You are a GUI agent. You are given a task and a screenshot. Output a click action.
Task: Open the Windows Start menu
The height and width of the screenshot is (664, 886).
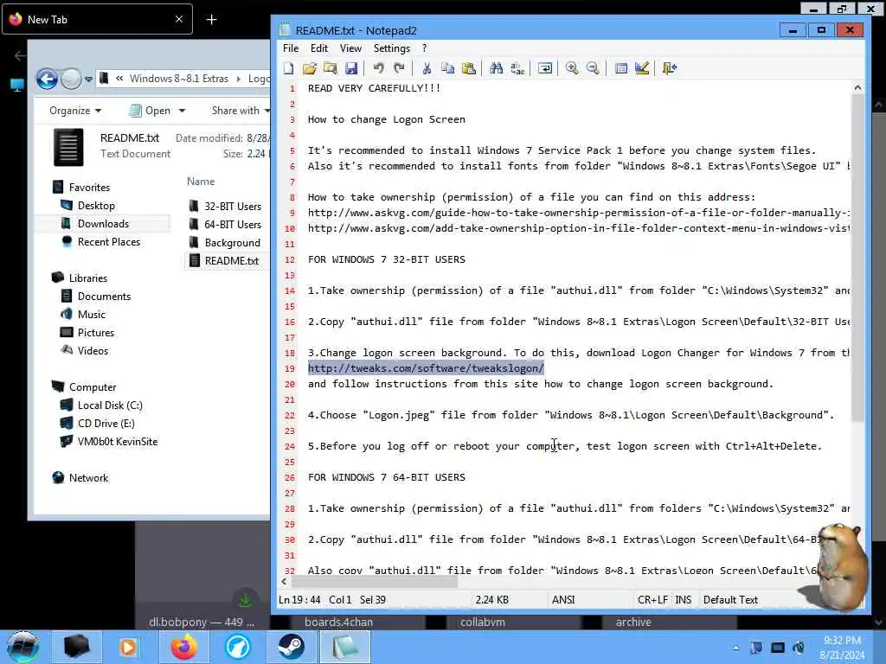[x=23, y=647]
